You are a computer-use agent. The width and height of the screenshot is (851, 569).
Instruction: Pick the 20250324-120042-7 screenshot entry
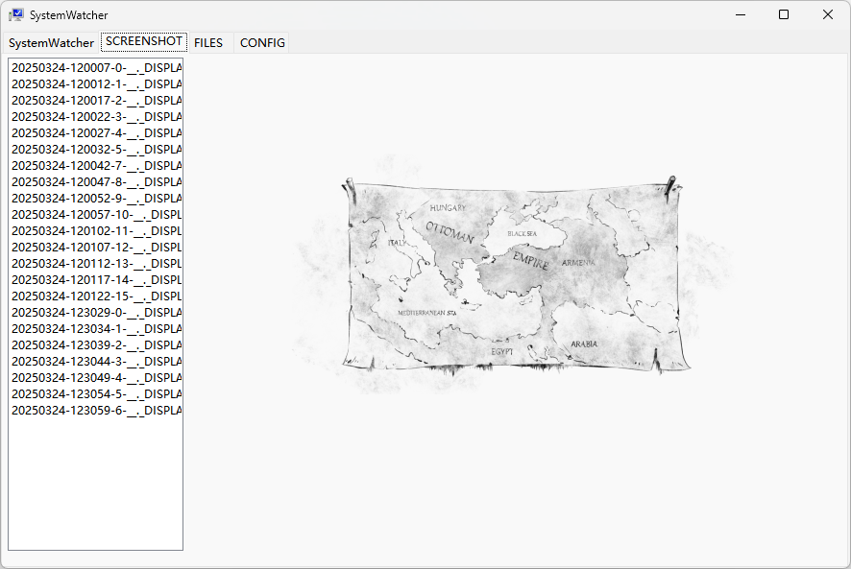coord(96,166)
